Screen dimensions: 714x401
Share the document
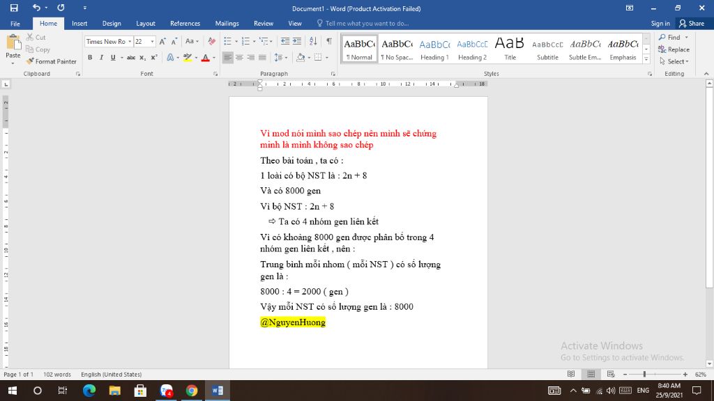coord(692,24)
